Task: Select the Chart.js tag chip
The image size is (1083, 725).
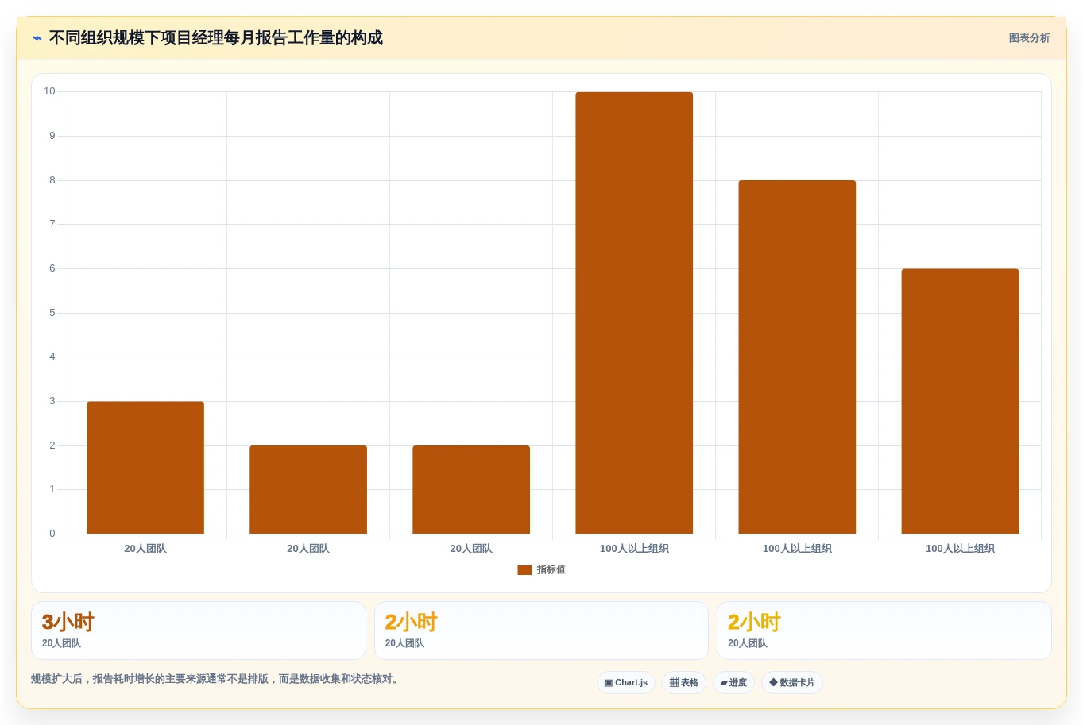Action: point(626,683)
